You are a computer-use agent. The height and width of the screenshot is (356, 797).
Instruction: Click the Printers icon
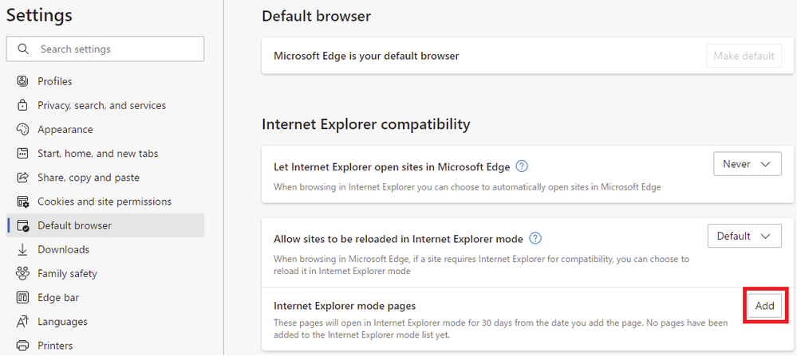pyautogui.click(x=22, y=346)
